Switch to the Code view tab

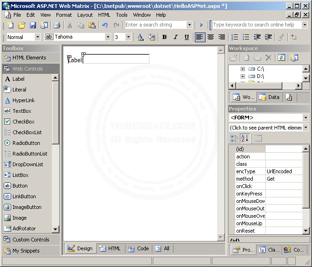138,248
